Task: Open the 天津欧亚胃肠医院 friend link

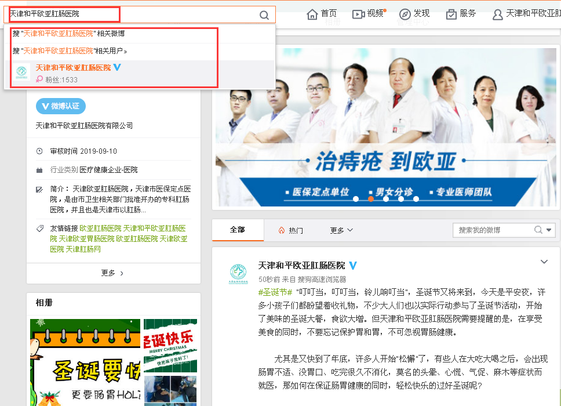Action: [x=86, y=239]
